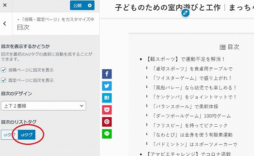This screenshot has height=156, width=254.
Task: Select the ulタグ list option
Action: 27,135
